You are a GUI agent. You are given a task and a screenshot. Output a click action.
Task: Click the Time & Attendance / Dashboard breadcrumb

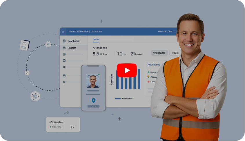(x=85, y=31)
